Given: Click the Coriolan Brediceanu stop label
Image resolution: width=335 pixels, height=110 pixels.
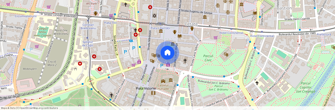Looking at the screenshot, I should click(x=88, y=26).
